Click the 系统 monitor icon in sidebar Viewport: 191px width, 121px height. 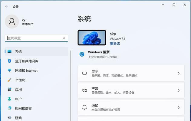pyautogui.click(x=9, y=51)
